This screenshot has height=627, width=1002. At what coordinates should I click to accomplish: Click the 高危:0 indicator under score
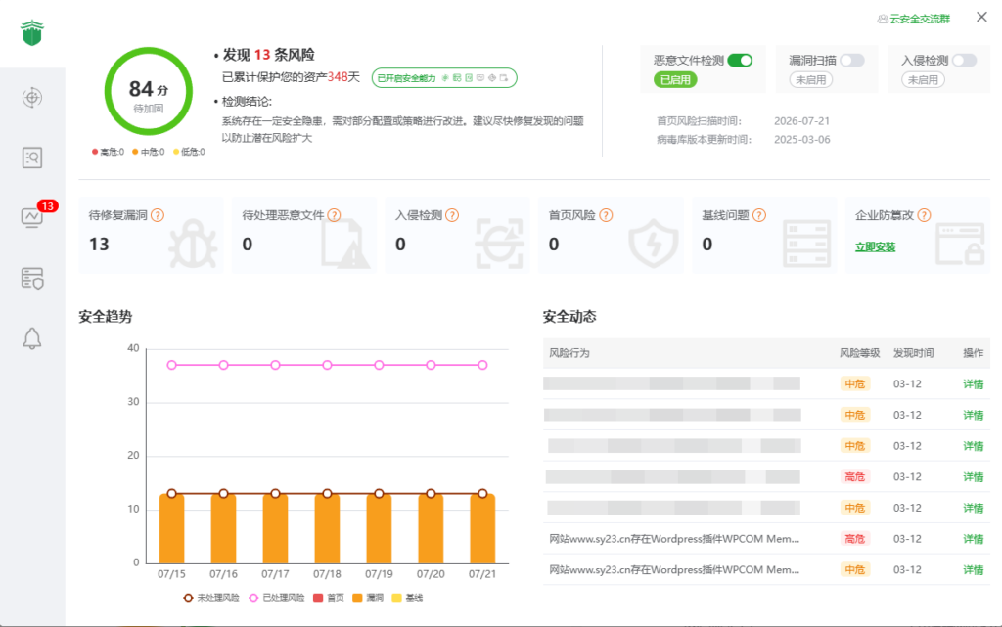108,152
